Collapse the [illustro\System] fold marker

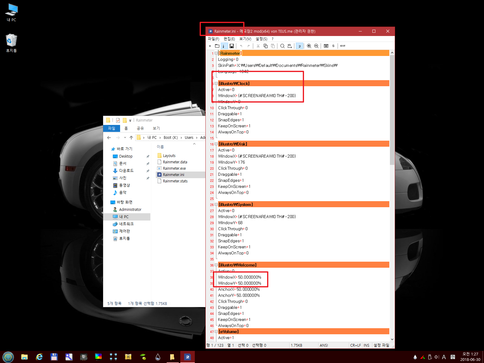click(216, 204)
